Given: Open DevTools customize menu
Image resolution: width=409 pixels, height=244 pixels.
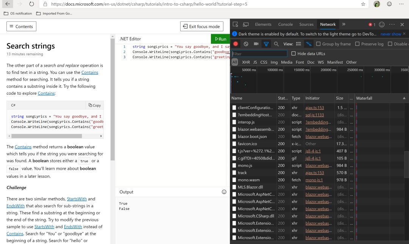Looking at the screenshot, I should 392,24.
